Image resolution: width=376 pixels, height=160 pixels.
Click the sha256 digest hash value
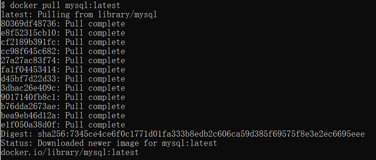(201, 134)
